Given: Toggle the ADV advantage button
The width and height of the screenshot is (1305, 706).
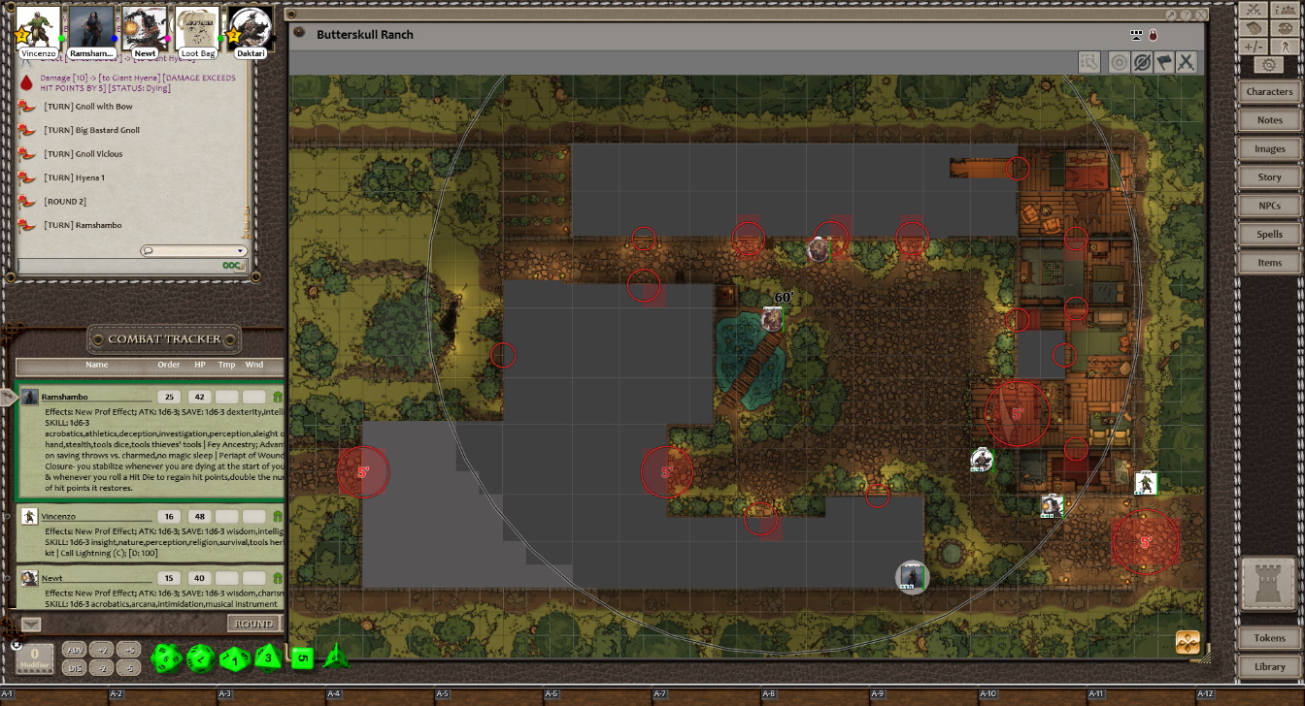Looking at the screenshot, I should click(x=74, y=650).
